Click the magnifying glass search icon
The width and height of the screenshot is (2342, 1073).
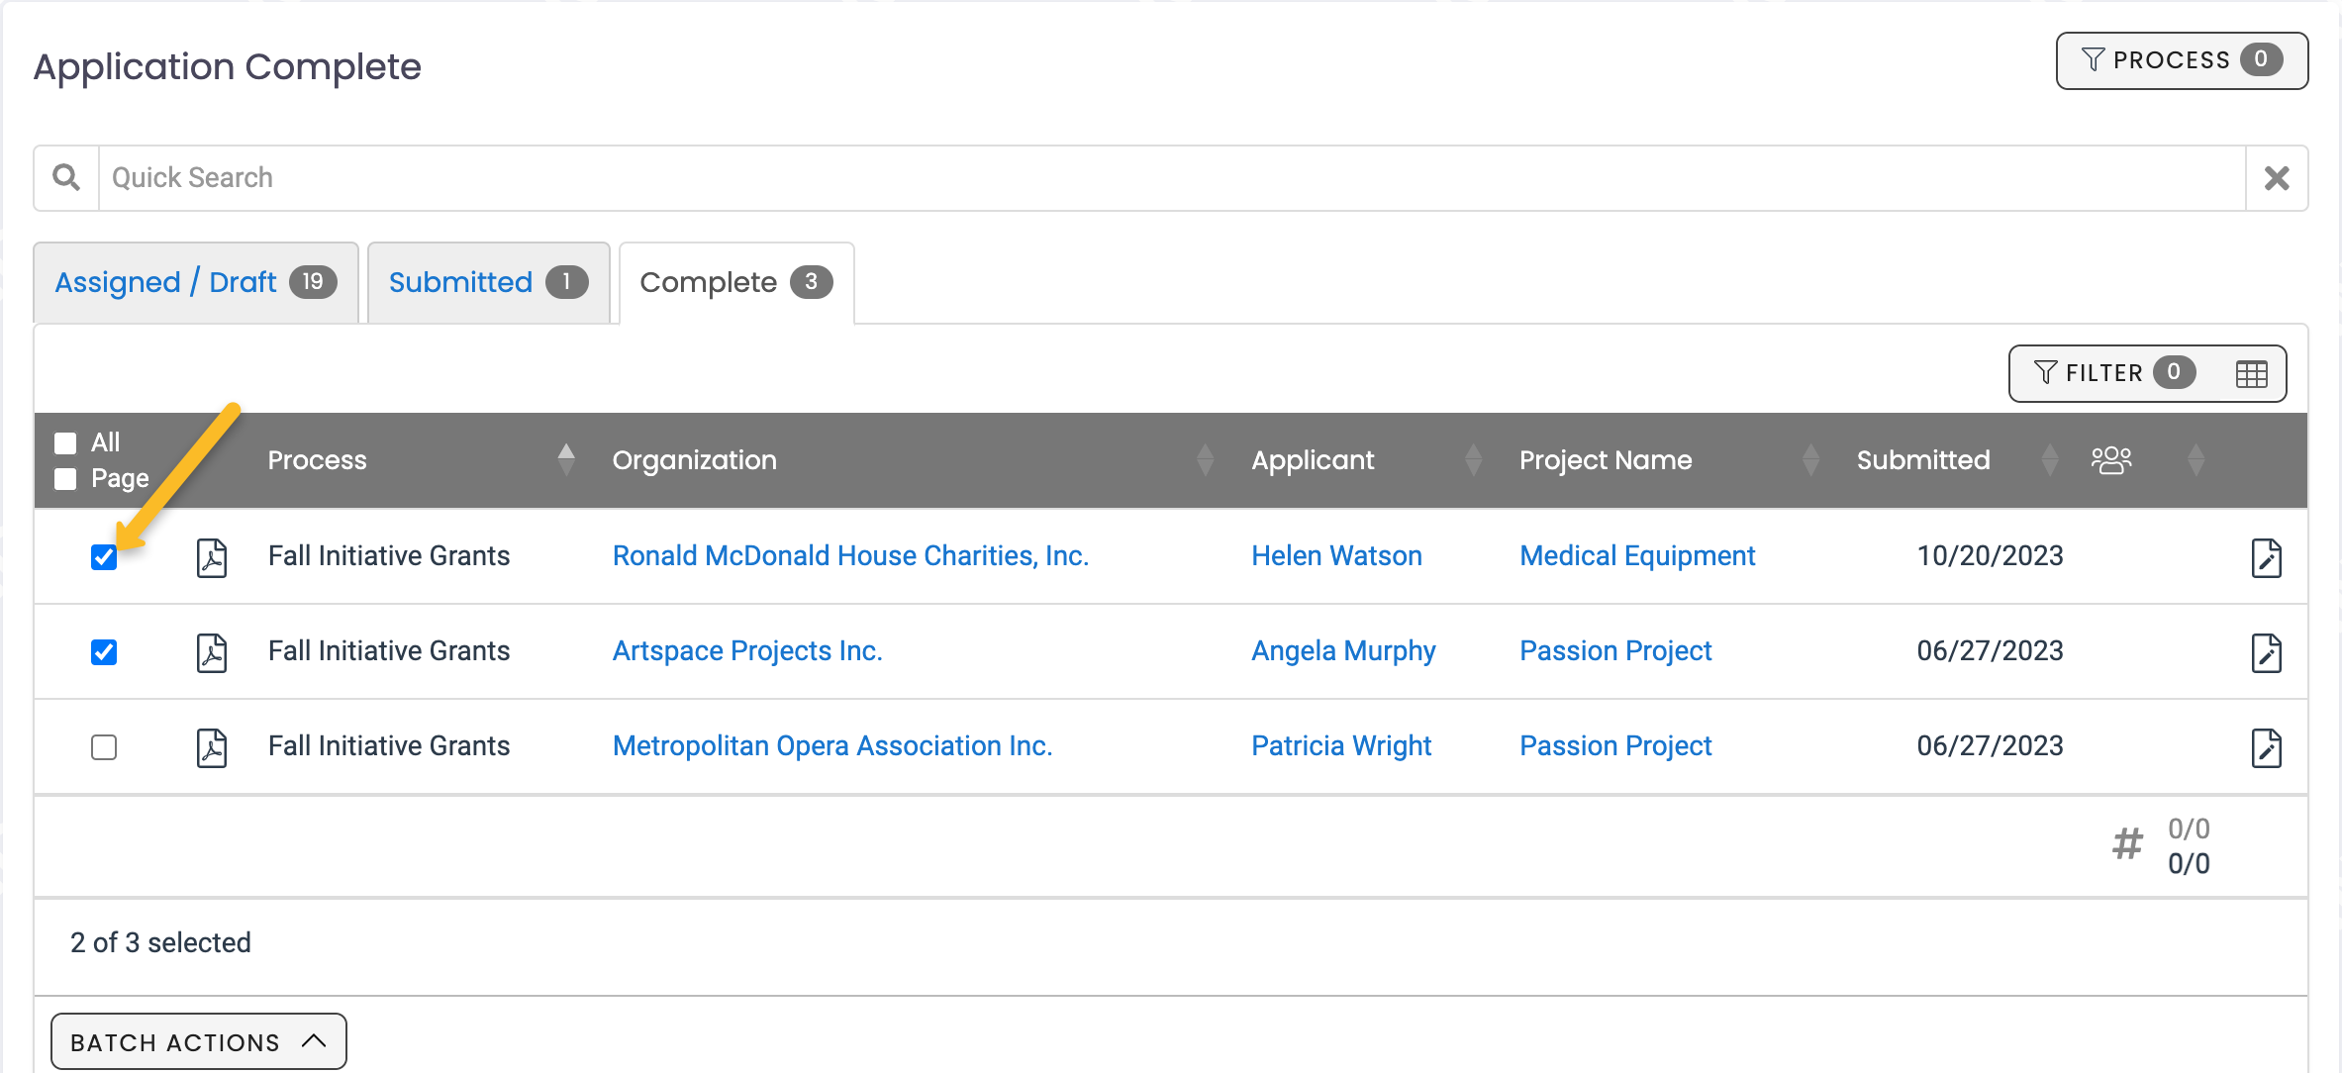pyautogui.click(x=65, y=177)
